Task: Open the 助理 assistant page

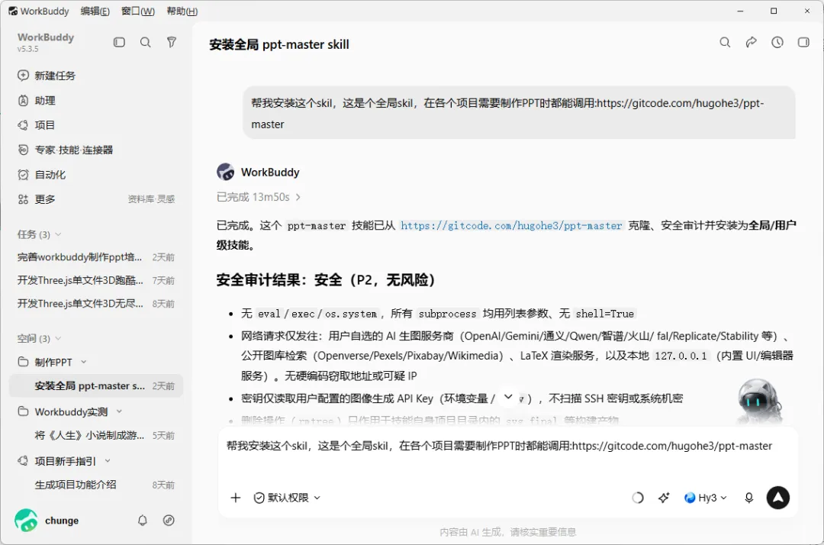Action: [37, 101]
